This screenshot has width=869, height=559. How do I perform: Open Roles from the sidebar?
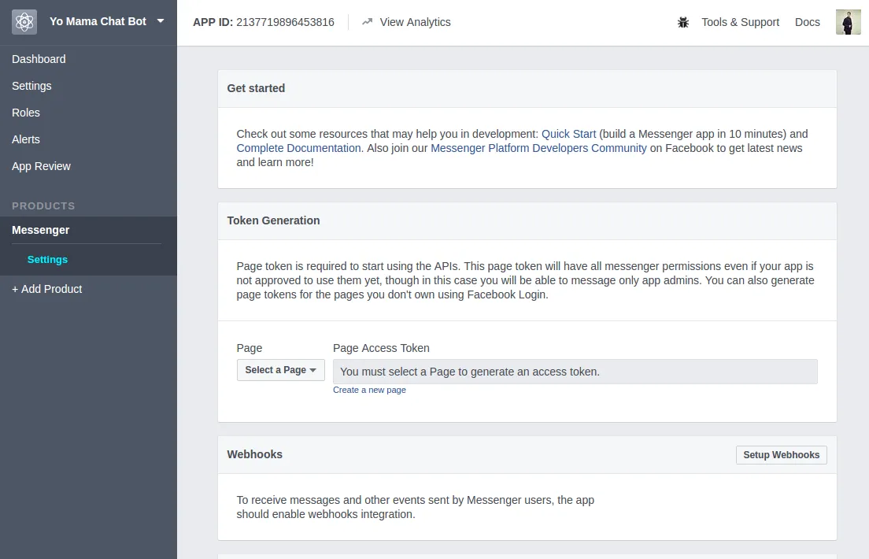click(26, 113)
